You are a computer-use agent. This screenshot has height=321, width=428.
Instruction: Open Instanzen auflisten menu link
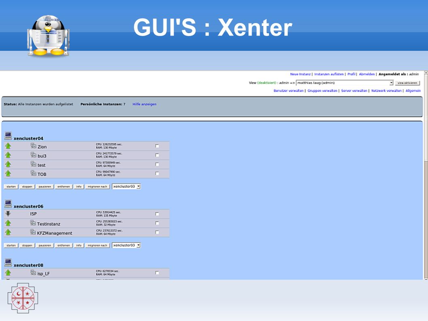(x=329, y=74)
